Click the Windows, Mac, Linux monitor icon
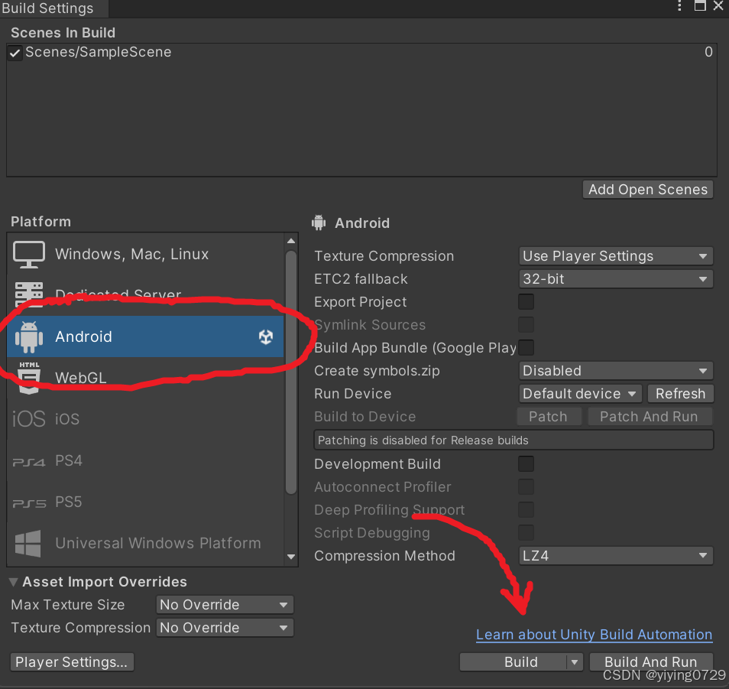The image size is (729, 689). pyautogui.click(x=29, y=254)
